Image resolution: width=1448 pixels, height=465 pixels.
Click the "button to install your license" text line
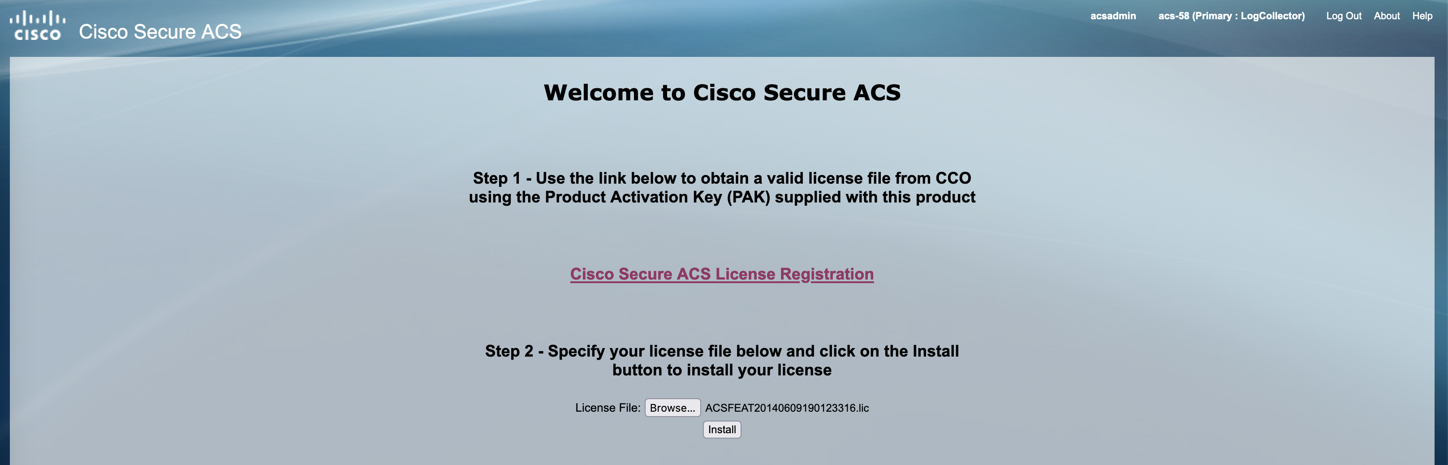click(x=722, y=370)
